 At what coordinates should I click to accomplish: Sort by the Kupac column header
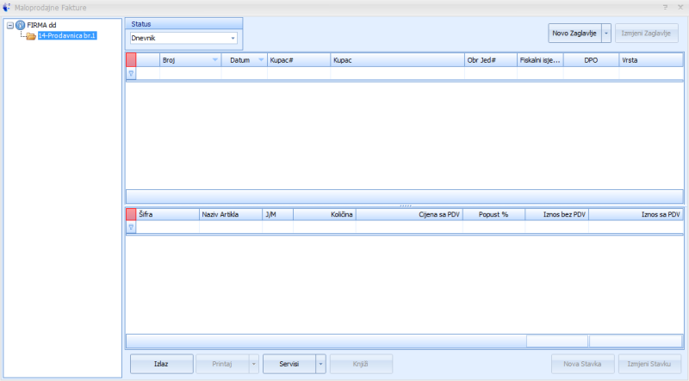click(x=396, y=60)
